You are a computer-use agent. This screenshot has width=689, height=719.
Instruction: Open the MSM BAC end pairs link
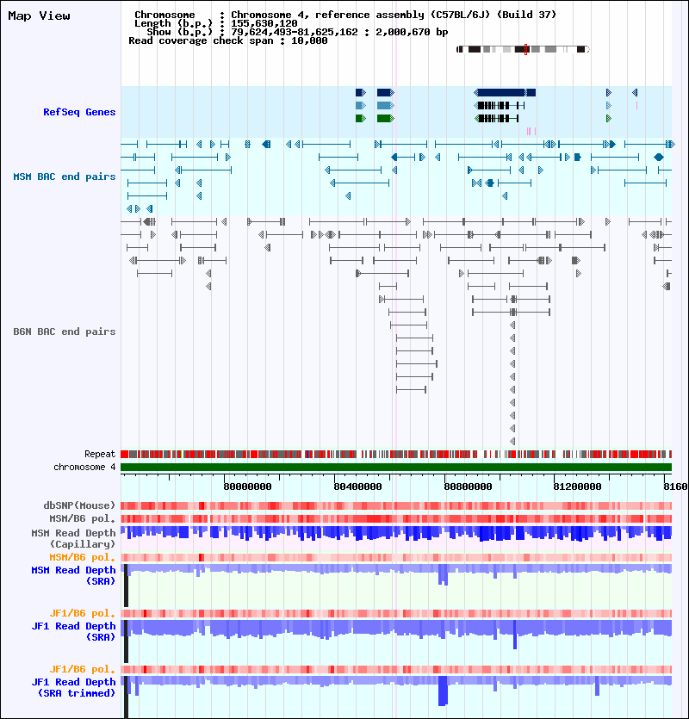[x=65, y=177]
